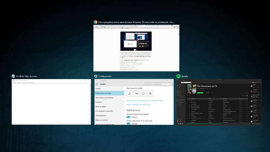This screenshot has height=152, width=270.
Task: Click the magnifier icon in the Configuración search box
Action: [171, 84]
